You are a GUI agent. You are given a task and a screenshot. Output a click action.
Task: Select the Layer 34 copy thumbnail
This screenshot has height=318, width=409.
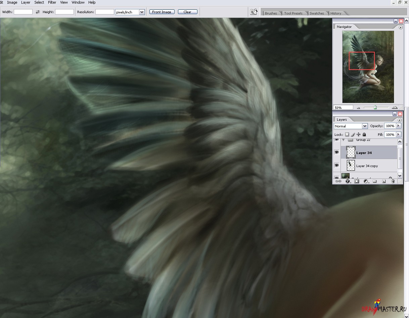(x=351, y=165)
